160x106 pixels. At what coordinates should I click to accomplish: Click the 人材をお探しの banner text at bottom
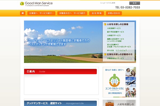click(125, 104)
